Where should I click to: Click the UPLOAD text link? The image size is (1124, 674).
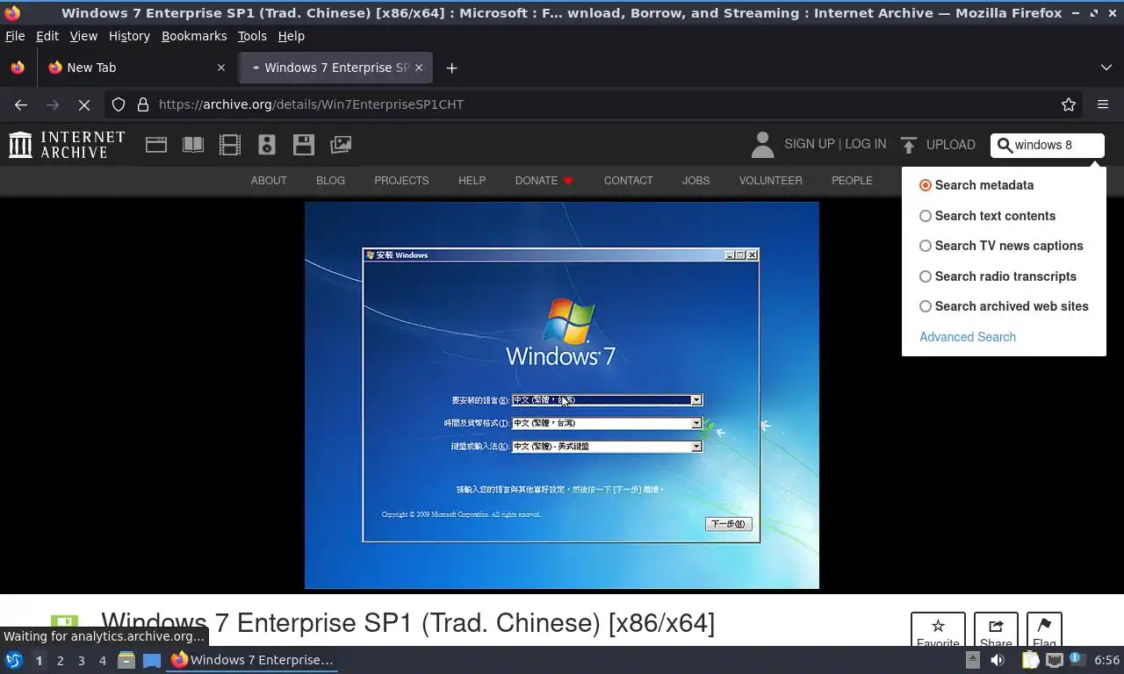[951, 145]
